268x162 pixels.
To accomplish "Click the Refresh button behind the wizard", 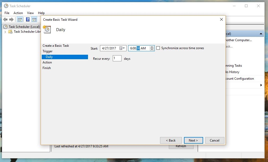I will (x=181, y=147).
